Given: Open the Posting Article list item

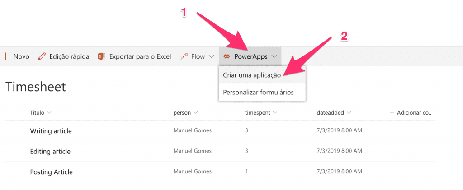Looking at the screenshot, I should click(52, 172).
